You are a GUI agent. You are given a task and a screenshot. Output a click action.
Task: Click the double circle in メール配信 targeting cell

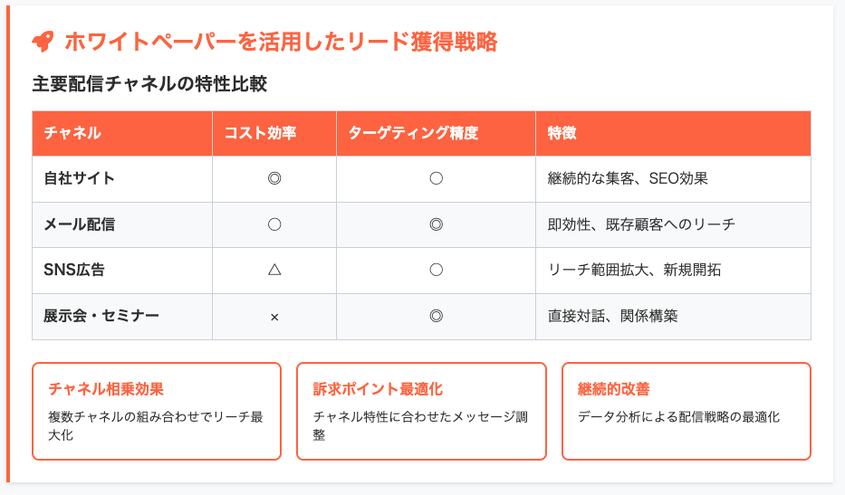point(436,224)
